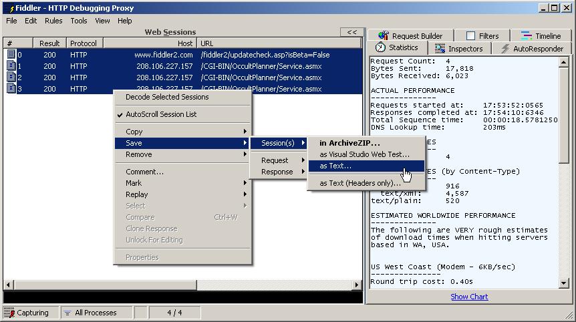Viewport: 576px width, 322px height.
Task: Click the Inspectors tab icon
Action: tap(440, 49)
